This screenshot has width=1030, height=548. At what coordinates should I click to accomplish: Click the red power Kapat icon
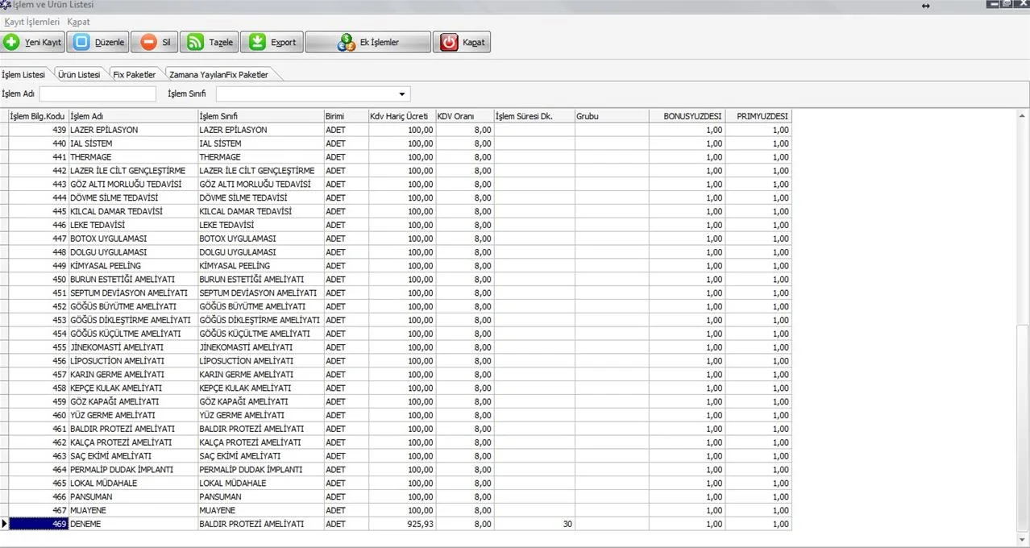click(x=449, y=42)
